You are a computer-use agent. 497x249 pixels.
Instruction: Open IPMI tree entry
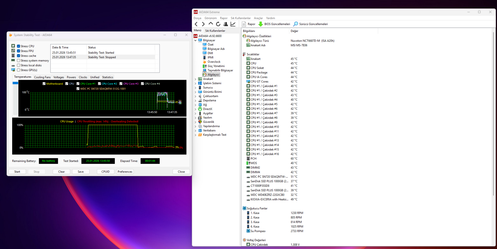click(210, 57)
